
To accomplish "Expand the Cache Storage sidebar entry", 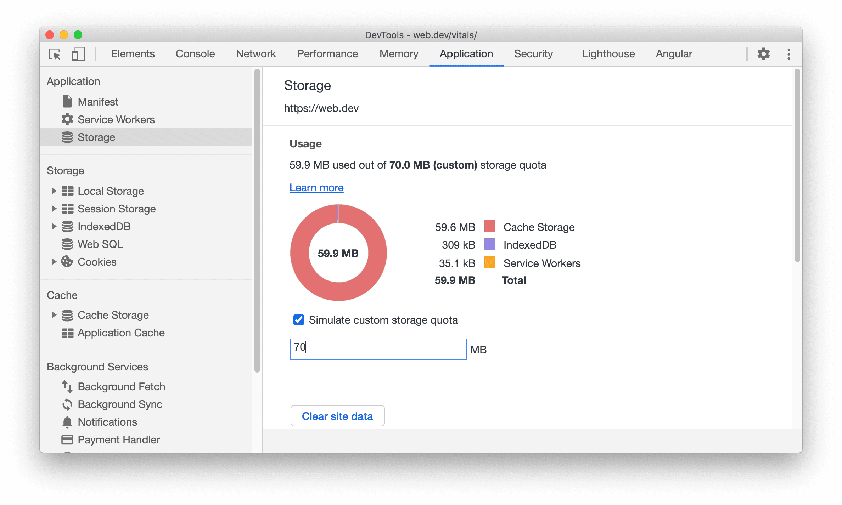I will tap(54, 315).
